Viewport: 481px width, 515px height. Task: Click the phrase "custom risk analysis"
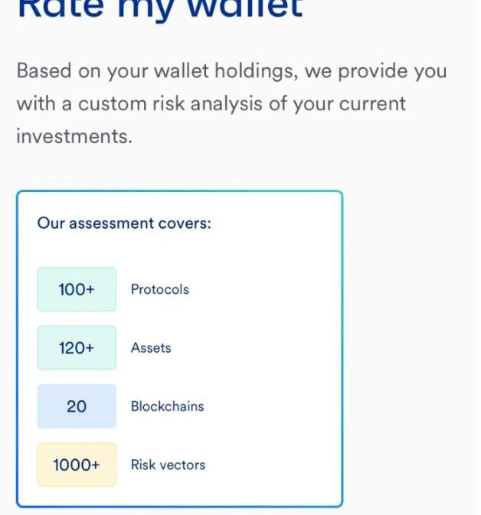(x=179, y=103)
